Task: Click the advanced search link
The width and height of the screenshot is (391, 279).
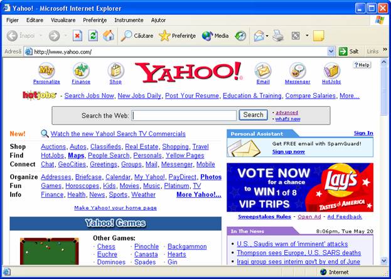Action: 287,112
